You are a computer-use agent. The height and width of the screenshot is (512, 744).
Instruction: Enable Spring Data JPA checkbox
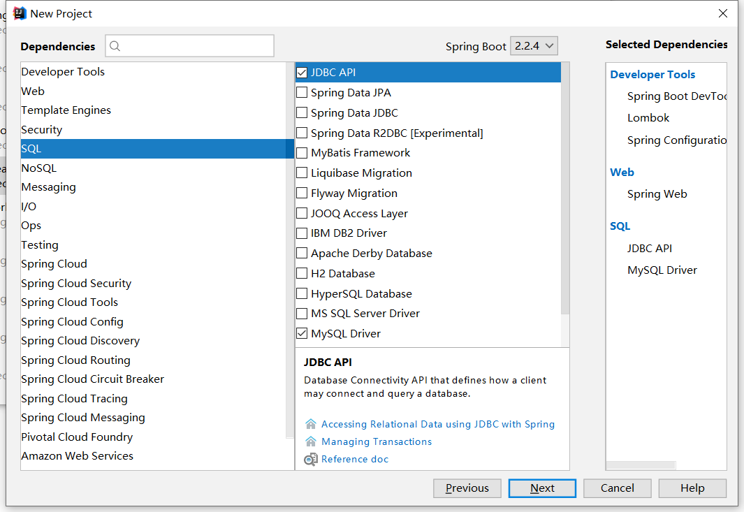coord(302,92)
